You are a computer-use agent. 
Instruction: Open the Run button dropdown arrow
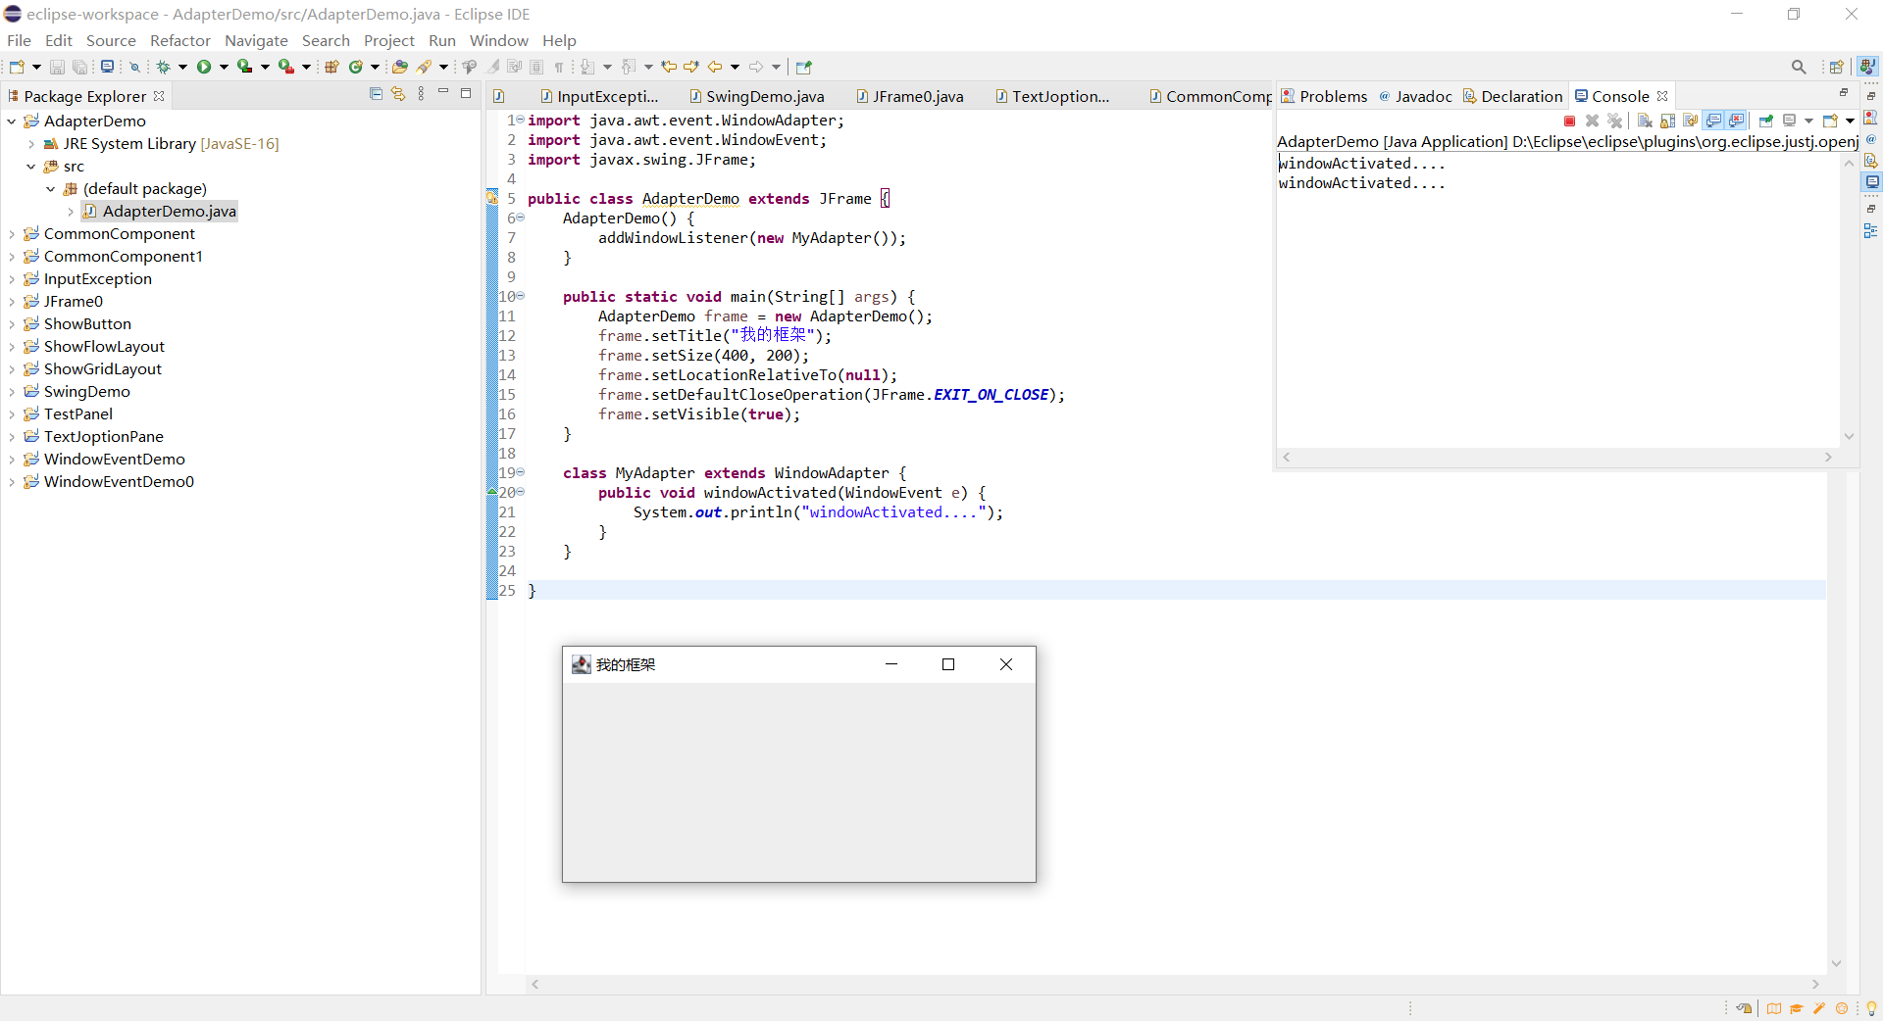224,67
